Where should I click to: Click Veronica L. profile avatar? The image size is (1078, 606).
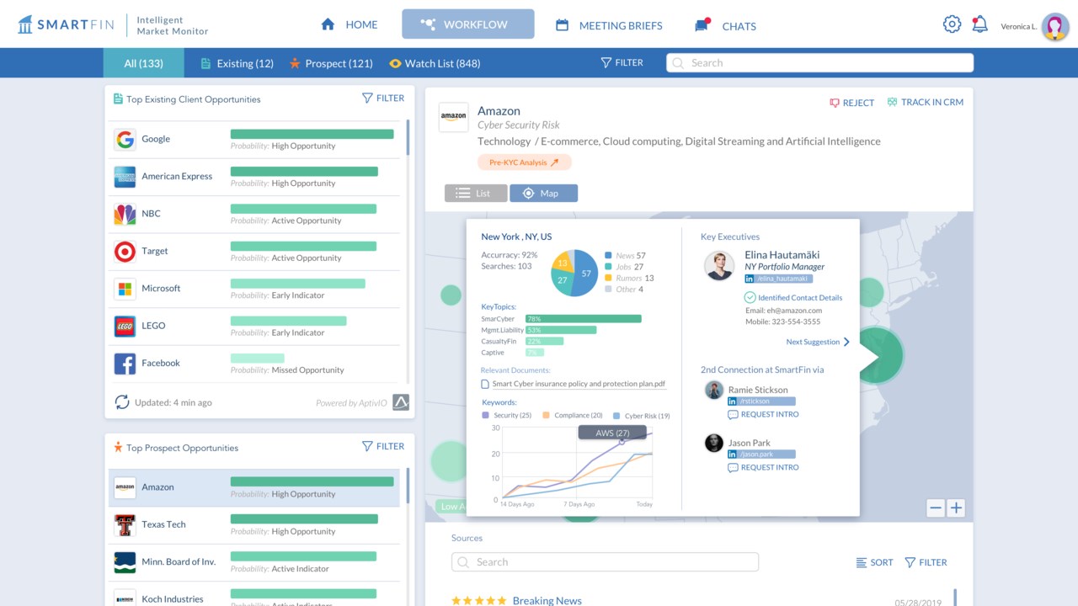pyautogui.click(x=1055, y=26)
